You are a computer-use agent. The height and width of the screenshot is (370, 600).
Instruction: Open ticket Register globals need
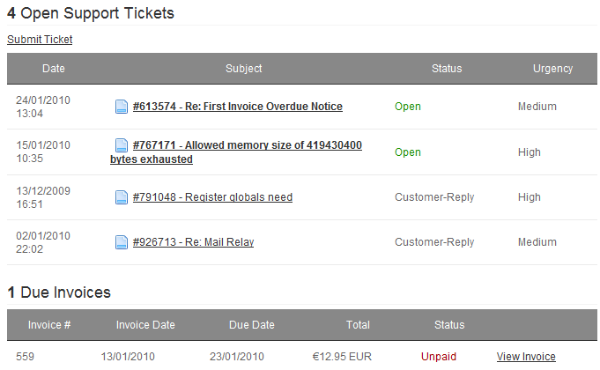click(x=212, y=197)
